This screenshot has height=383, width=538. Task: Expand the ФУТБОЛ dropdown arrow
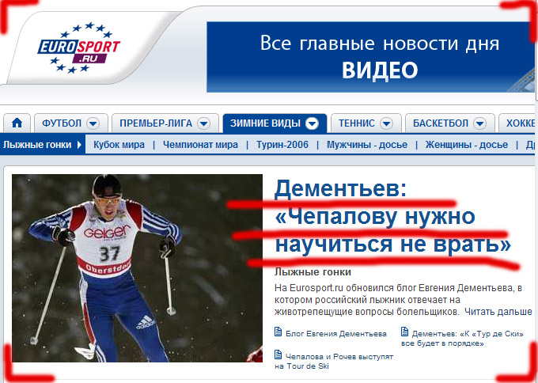point(93,123)
